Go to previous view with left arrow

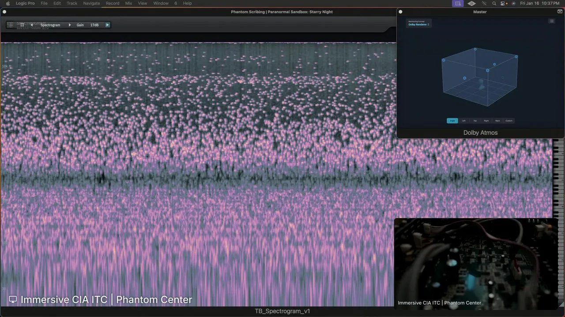31,25
